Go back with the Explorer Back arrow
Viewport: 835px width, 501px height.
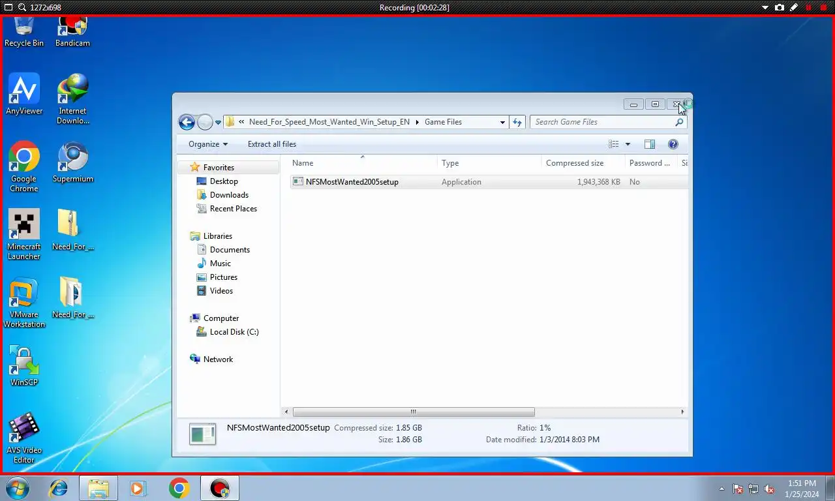tap(187, 122)
